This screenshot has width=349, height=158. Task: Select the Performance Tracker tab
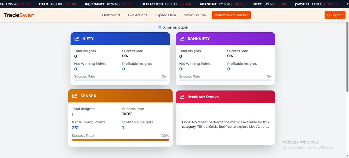[231, 15]
